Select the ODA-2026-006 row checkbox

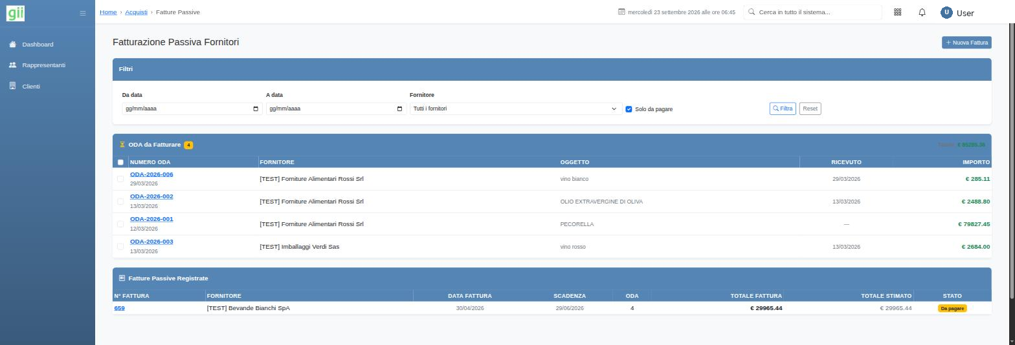[120, 179]
